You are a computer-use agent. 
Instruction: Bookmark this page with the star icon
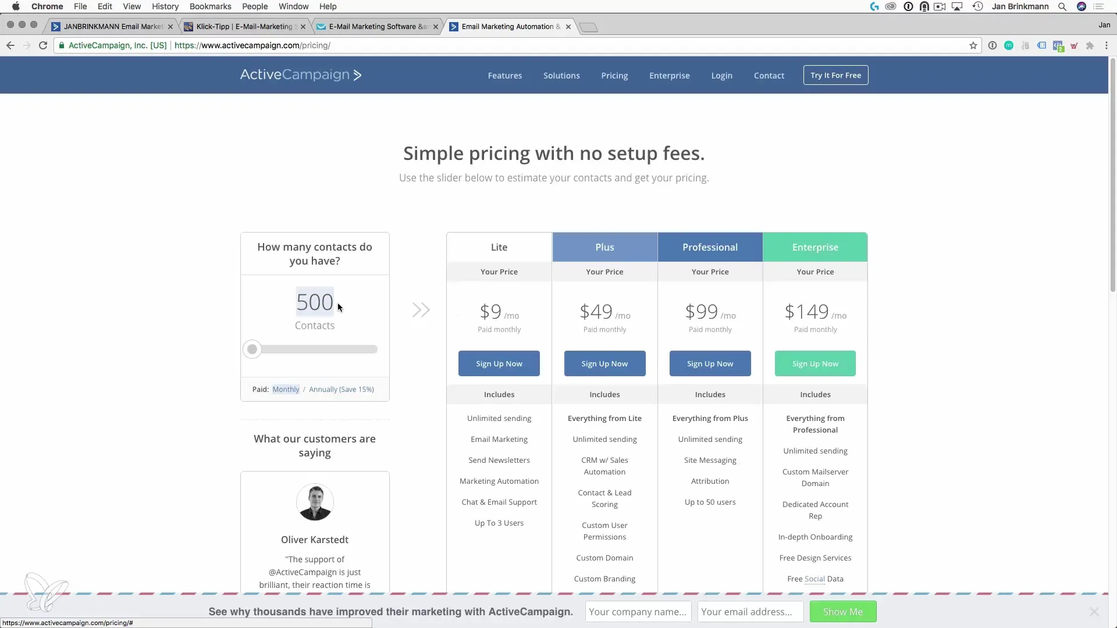click(x=973, y=45)
